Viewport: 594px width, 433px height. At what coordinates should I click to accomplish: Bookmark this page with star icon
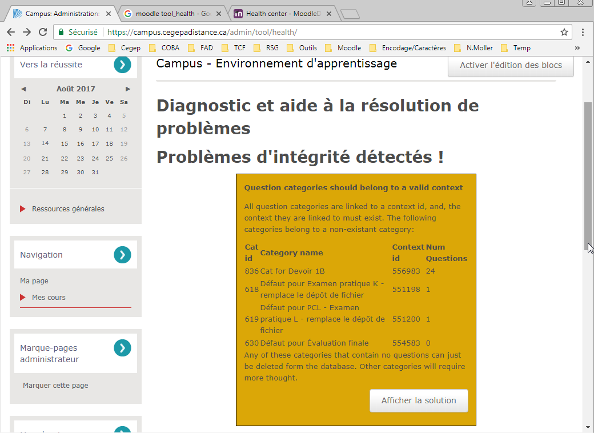click(564, 32)
